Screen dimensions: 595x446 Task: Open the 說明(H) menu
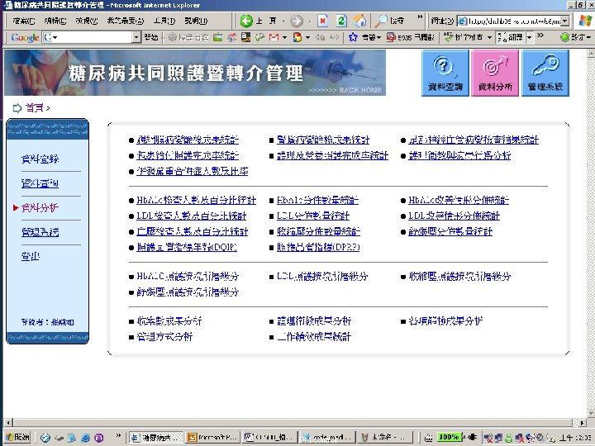(x=196, y=21)
